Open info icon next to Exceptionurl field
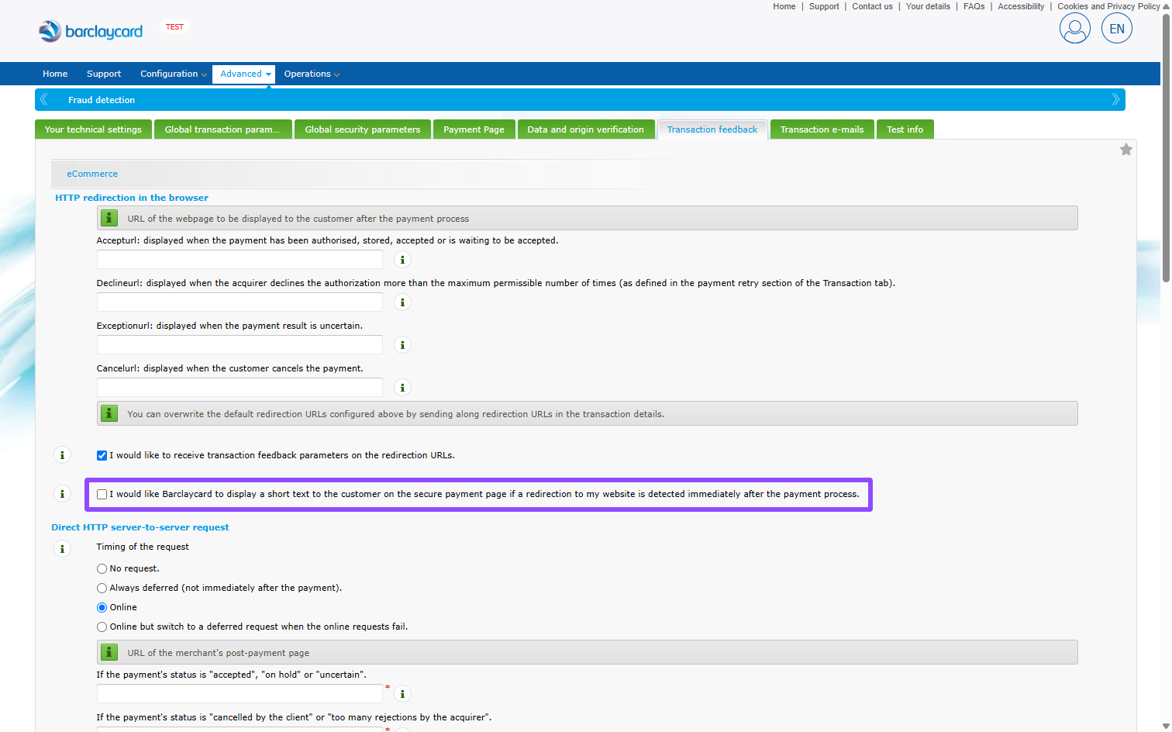Image resolution: width=1172 pixels, height=732 pixels. pyautogui.click(x=402, y=345)
